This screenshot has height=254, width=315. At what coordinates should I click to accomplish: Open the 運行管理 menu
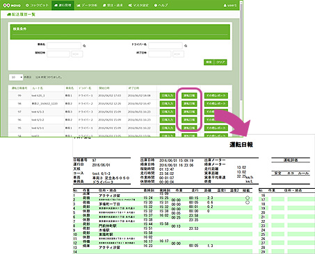(x=63, y=5)
